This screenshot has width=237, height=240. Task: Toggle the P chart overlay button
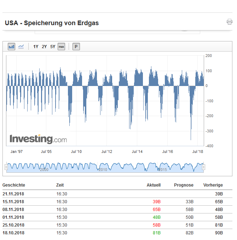[x=76, y=46]
